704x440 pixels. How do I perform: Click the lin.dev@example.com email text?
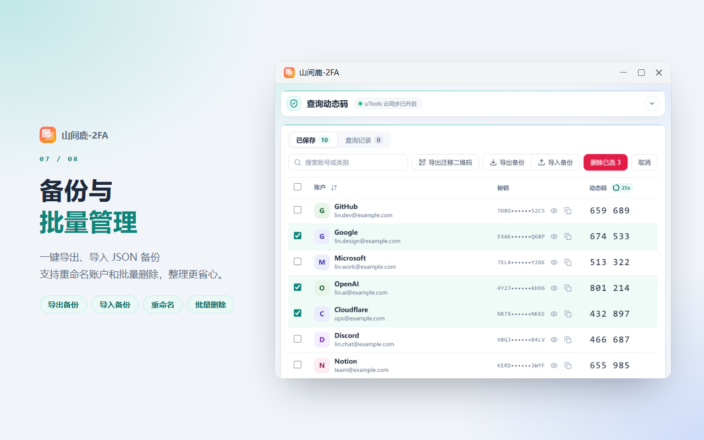(x=364, y=216)
